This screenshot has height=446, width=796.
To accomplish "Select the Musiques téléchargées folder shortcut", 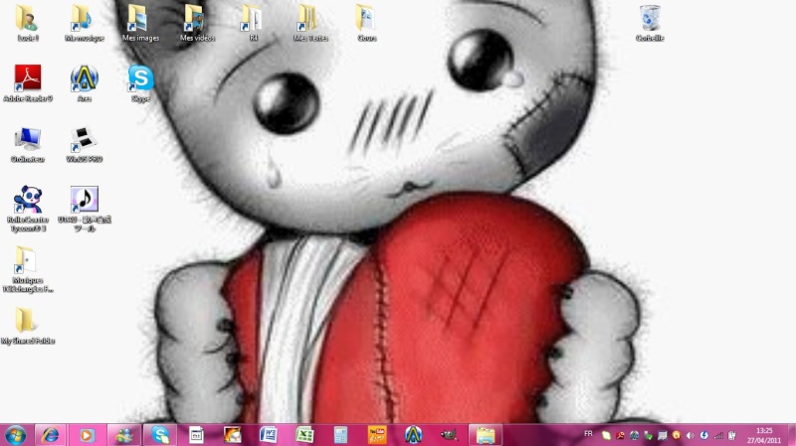I will (28, 269).
